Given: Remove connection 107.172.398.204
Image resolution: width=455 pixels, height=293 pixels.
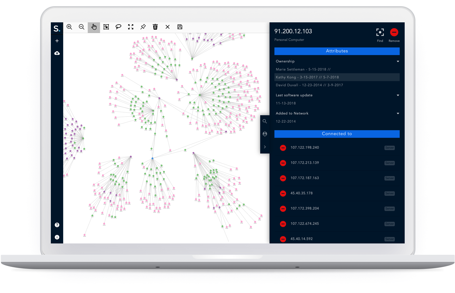Looking at the screenshot, I should [283, 209].
